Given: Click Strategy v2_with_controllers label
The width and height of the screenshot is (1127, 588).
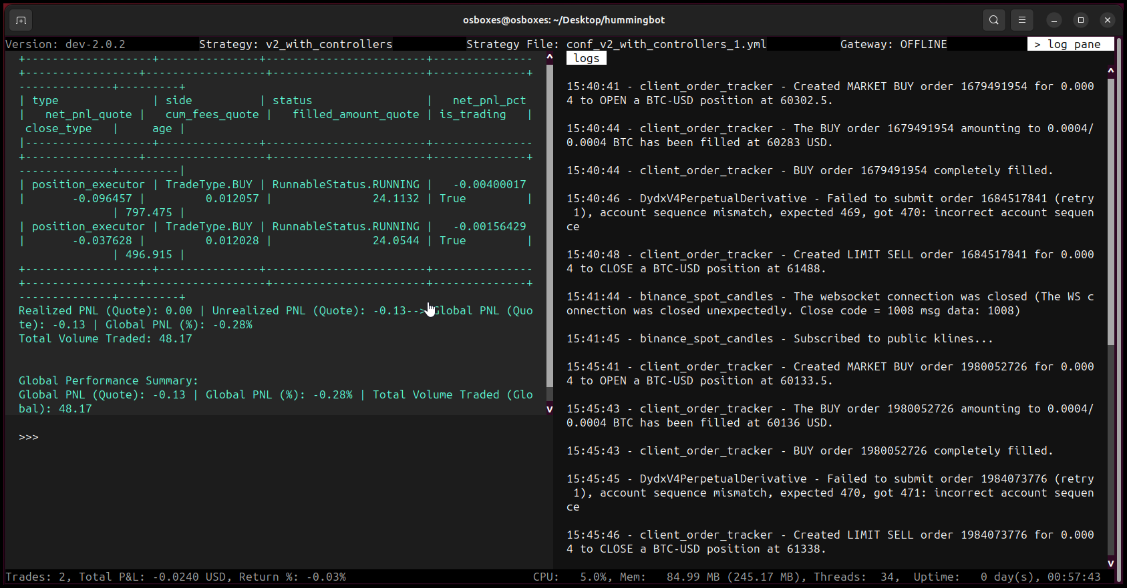Looking at the screenshot, I should (295, 44).
